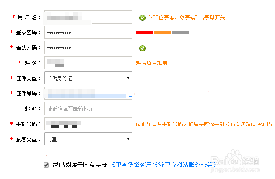Focus the 确认密码 input field
This screenshot has height=179, width=275.
(x=88, y=47)
